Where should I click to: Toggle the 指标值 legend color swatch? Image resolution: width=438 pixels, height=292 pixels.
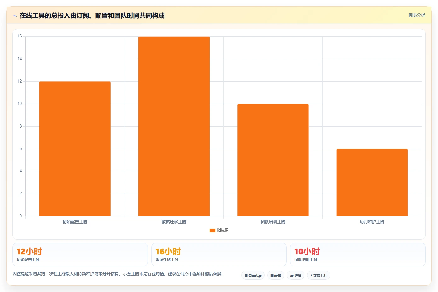pos(212,231)
